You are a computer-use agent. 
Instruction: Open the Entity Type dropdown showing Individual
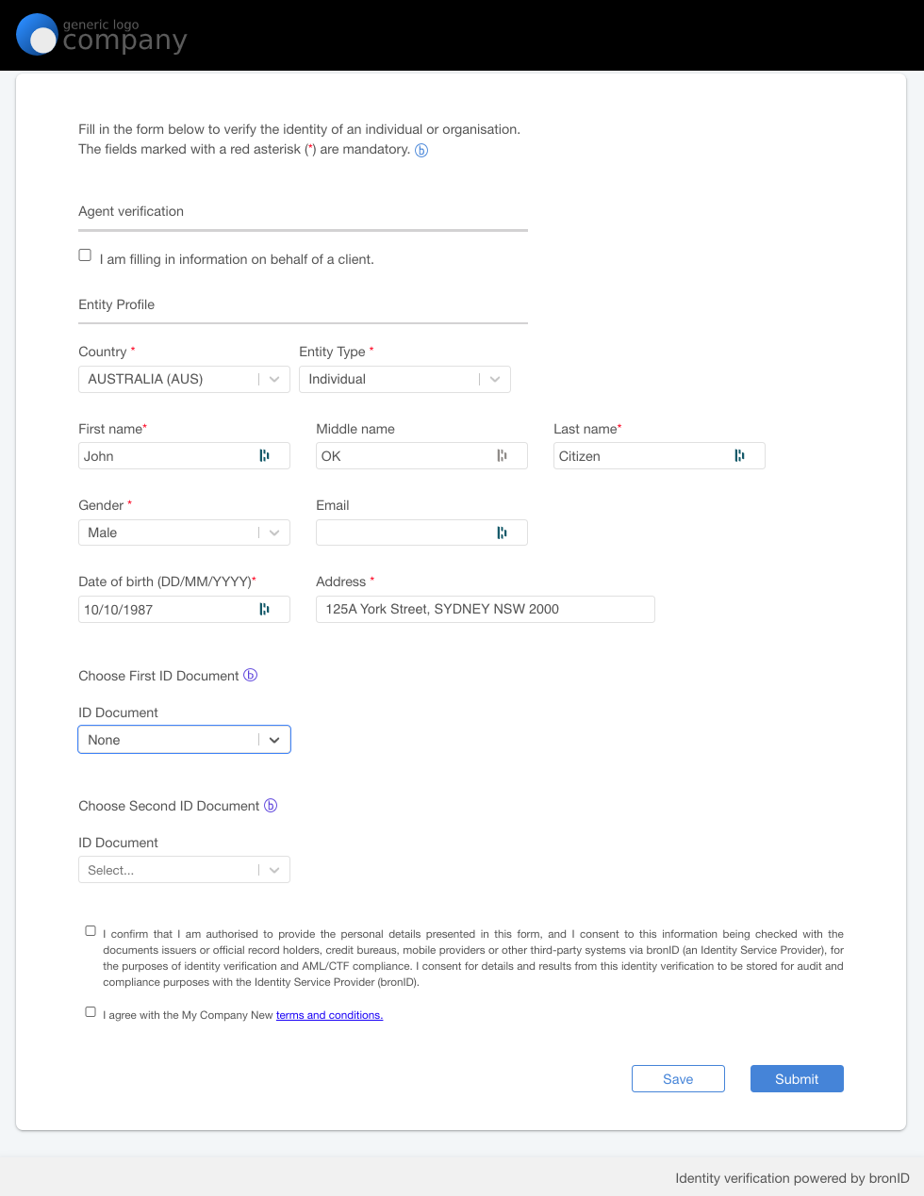(x=404, y=379)
